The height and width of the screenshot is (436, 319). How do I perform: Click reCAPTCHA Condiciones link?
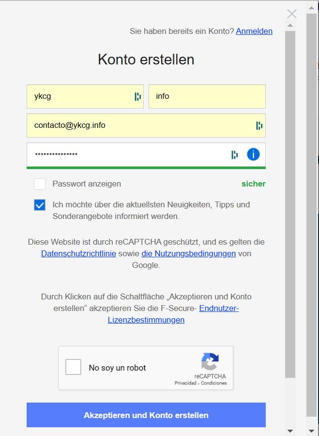click(213, 383)
